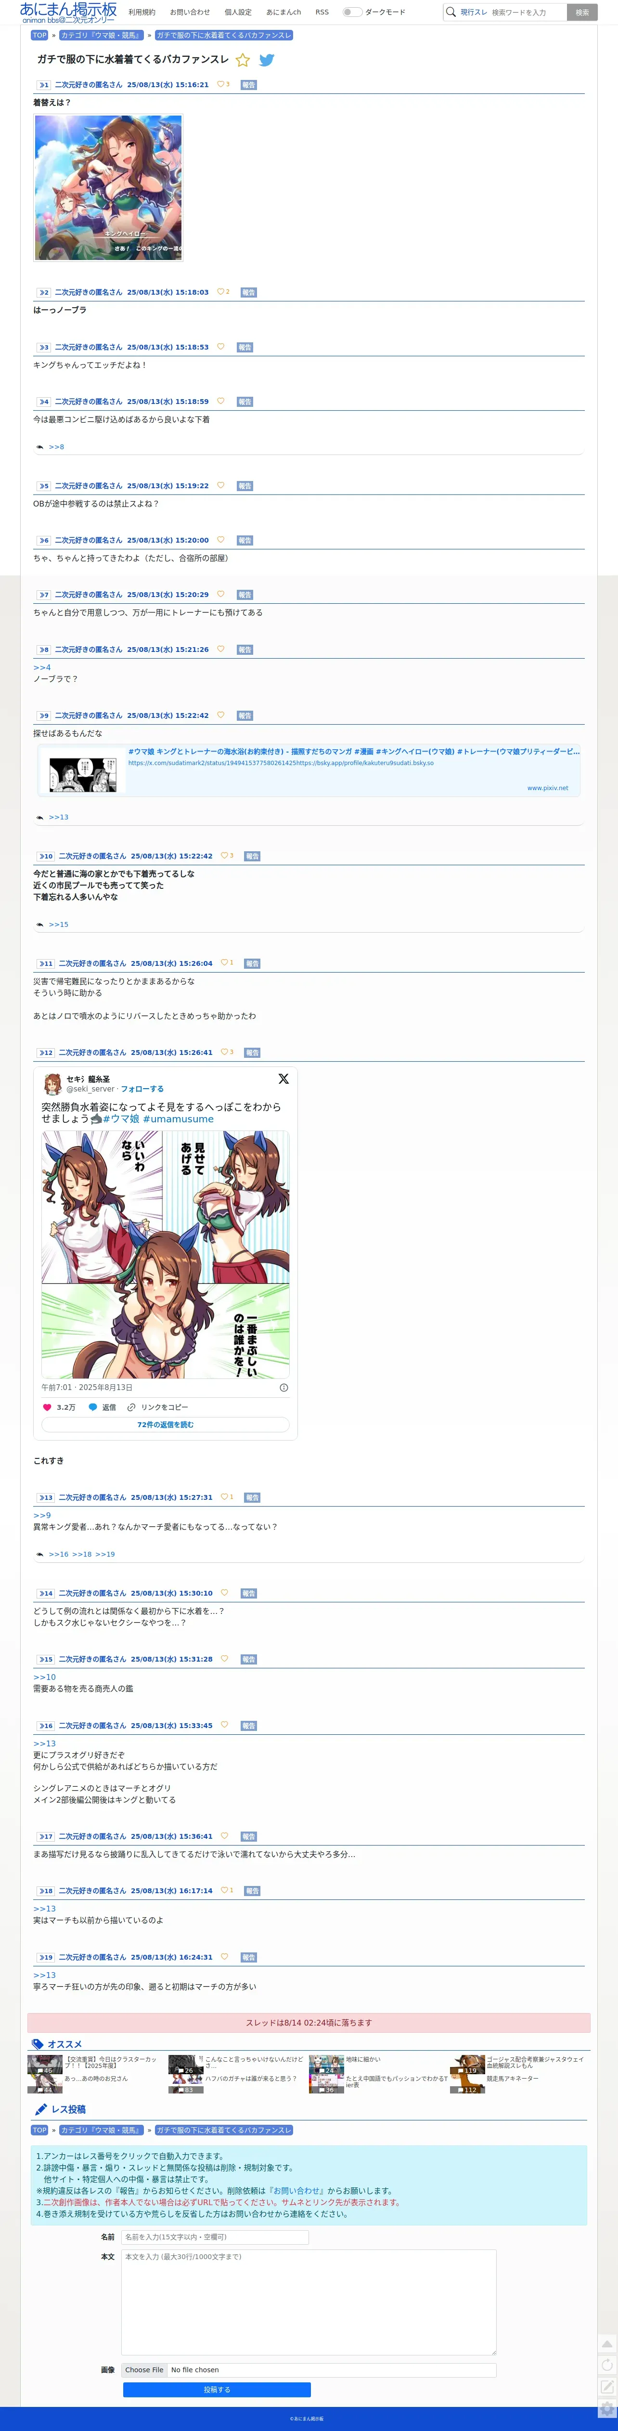Viewport: 618px width, 2431px height.
Task: Click the tweet info icon beside date
Action: point(284,1388)
